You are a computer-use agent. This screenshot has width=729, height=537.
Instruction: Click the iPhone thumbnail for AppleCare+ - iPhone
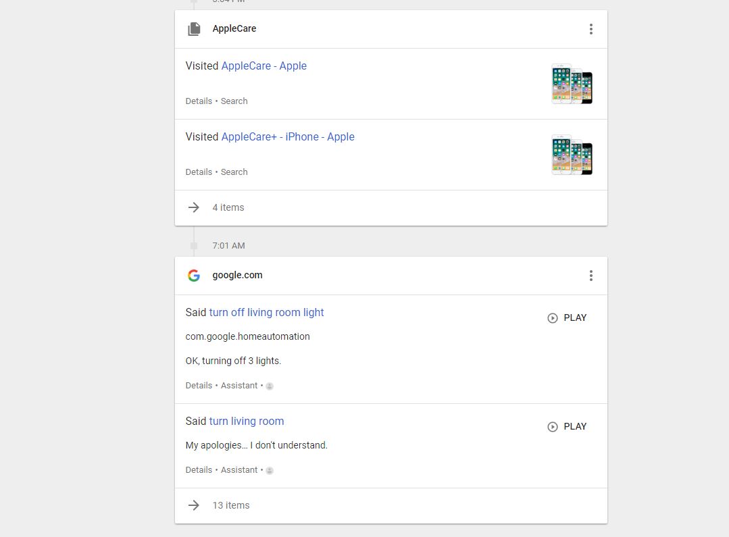point(572,155)
